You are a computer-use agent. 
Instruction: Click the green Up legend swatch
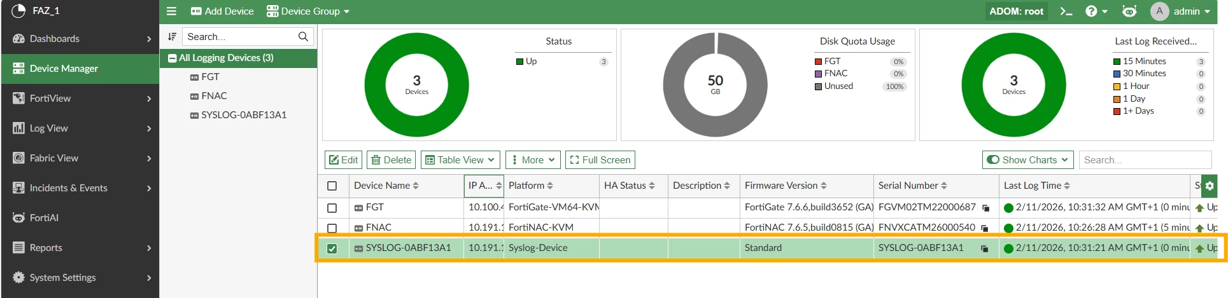519,62
